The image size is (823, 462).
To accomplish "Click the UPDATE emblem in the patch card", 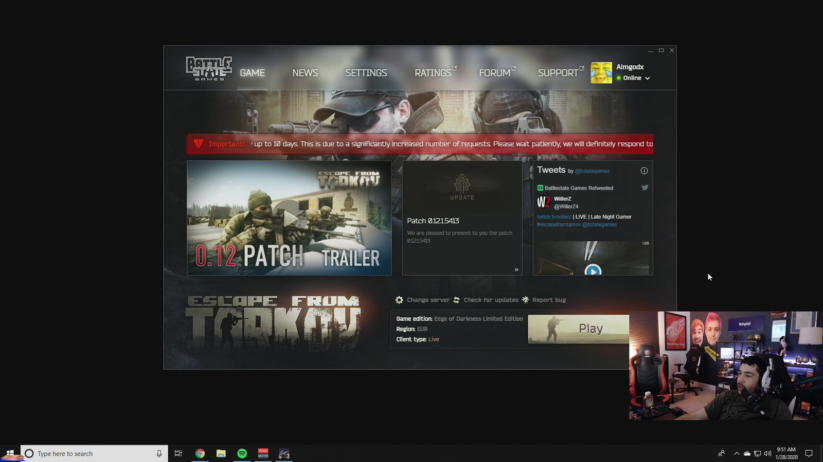I will click(462, 187).
